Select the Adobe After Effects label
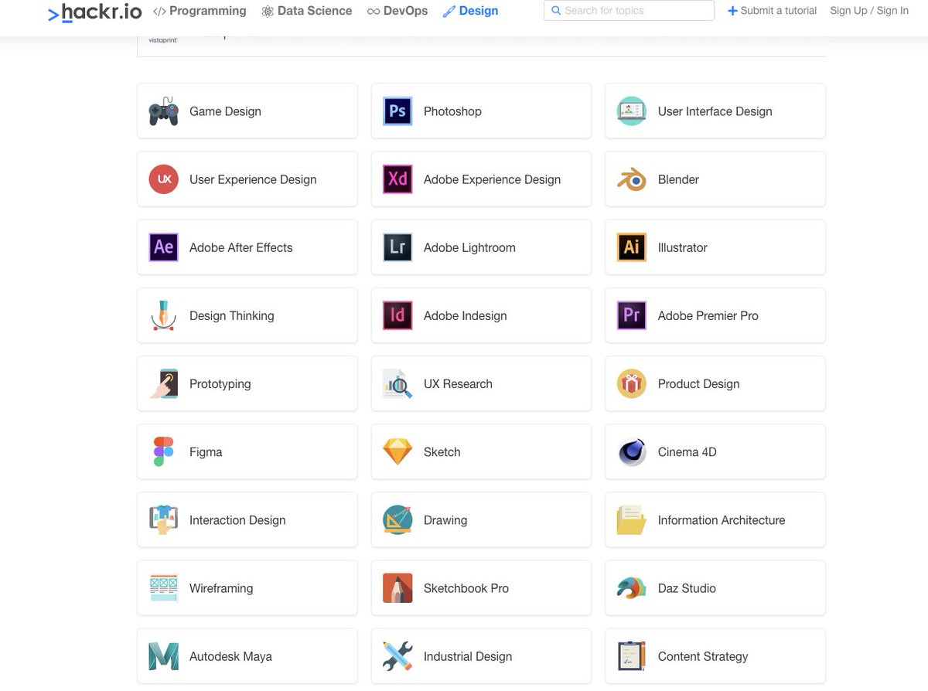Screen dimensions: 928x691 (241, 247)
